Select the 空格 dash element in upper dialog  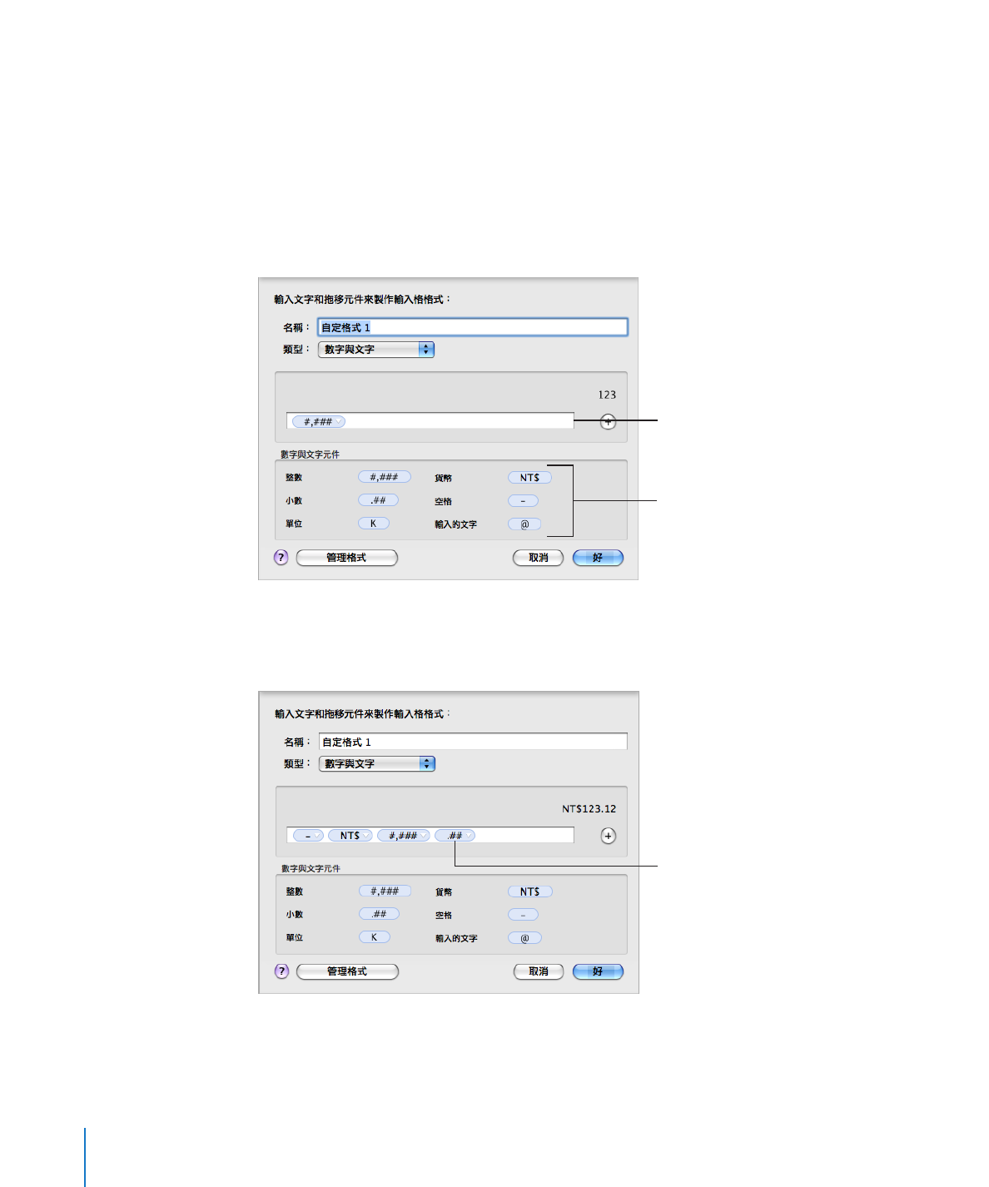point(524,501)
